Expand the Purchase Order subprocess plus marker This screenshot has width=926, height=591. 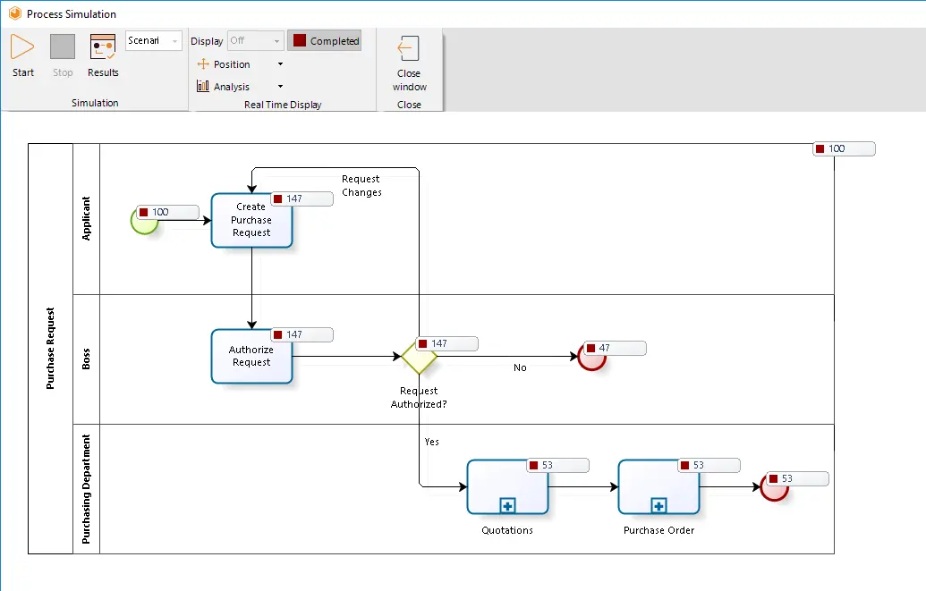coord(658,505)
